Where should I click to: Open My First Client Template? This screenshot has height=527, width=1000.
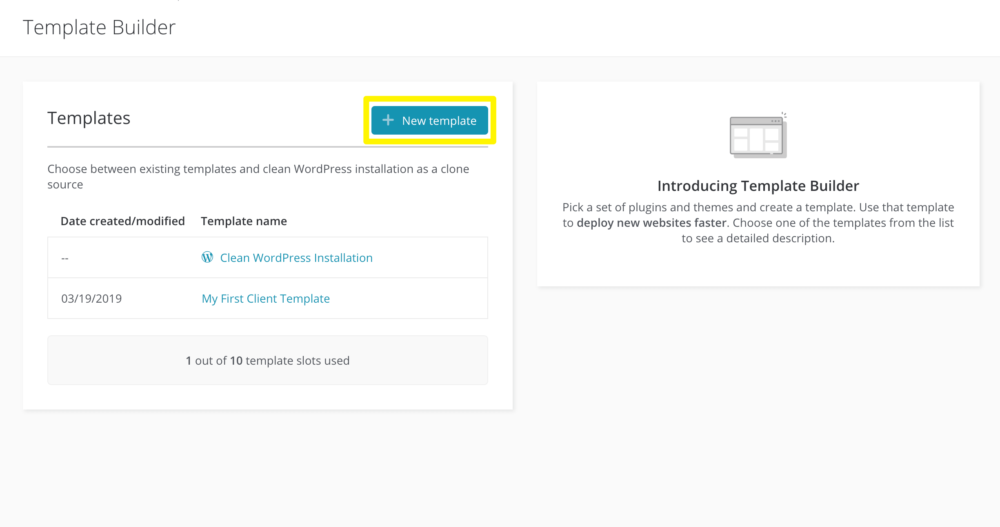266,299
